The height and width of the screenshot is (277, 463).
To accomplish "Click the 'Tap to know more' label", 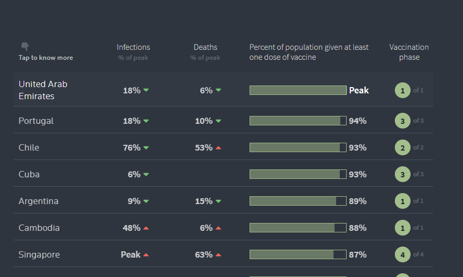I will (46, 58).
